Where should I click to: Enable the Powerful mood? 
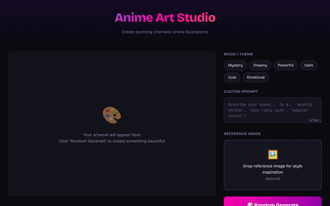point(286,65)
